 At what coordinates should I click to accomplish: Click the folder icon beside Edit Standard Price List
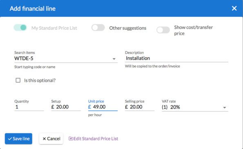click(x=71, y=139)
